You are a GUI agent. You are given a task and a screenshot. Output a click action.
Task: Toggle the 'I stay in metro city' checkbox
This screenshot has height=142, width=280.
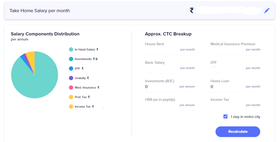[225, 117]
